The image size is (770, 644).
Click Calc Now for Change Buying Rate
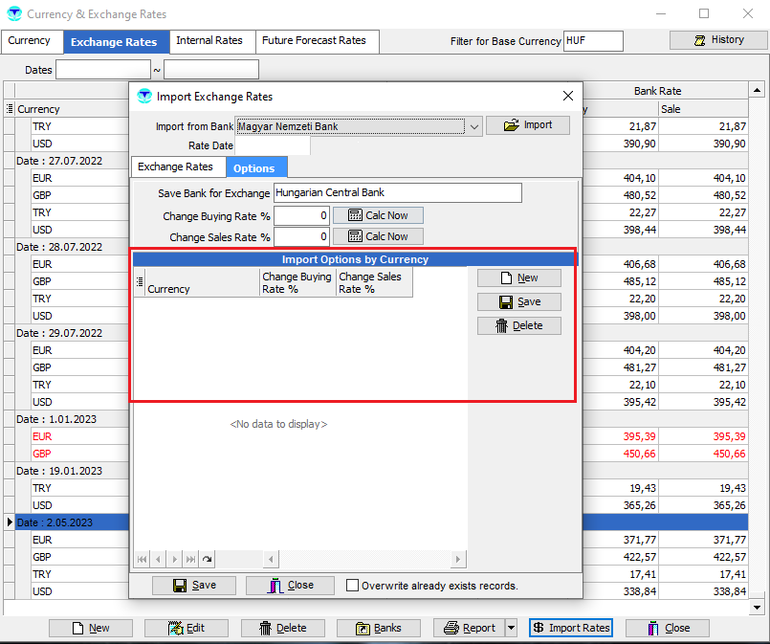point(378,215)
